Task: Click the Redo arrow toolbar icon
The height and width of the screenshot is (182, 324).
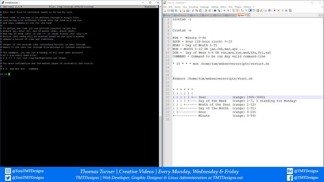Action: tap(210, 11)
